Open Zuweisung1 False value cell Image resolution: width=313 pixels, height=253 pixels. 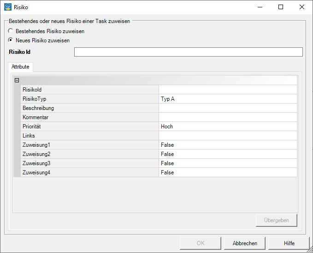228,145
